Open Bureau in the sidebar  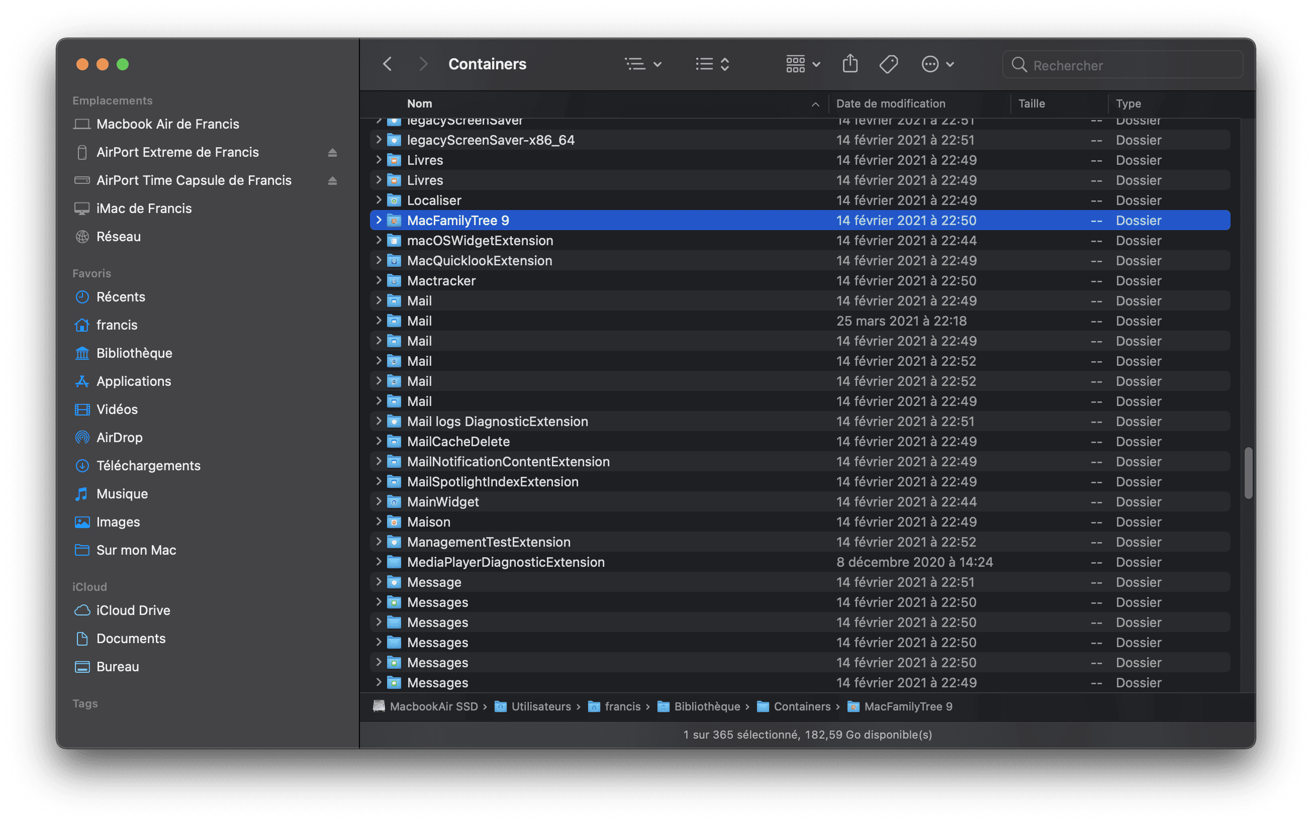coord(118,667)
